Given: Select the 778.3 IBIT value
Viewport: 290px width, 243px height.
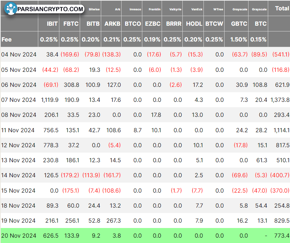Looking at the screenshot, I should (51, 145).
